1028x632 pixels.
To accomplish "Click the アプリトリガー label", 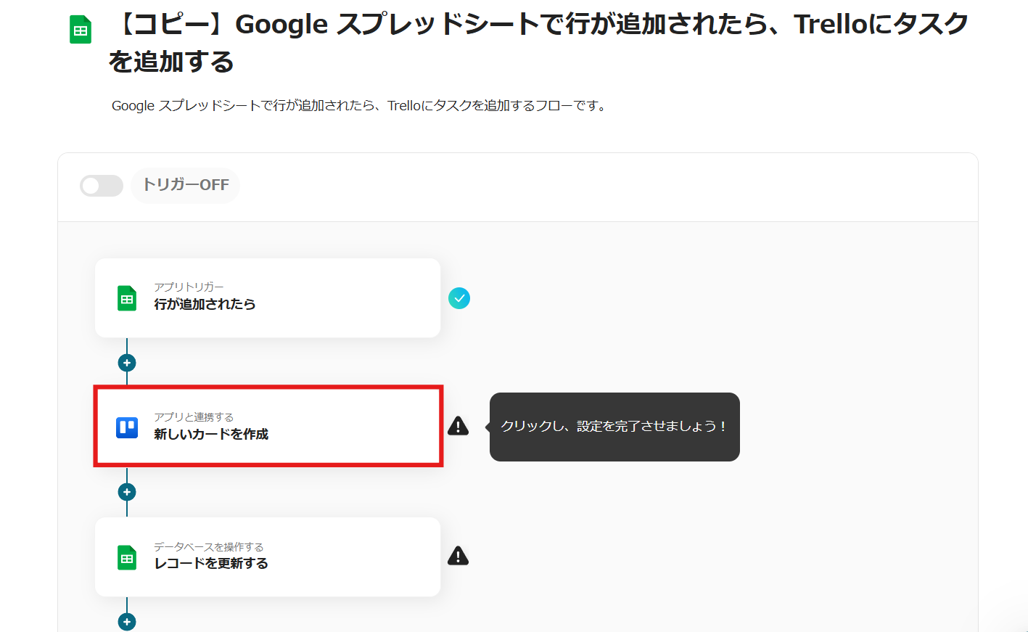I will click(189, 287).
